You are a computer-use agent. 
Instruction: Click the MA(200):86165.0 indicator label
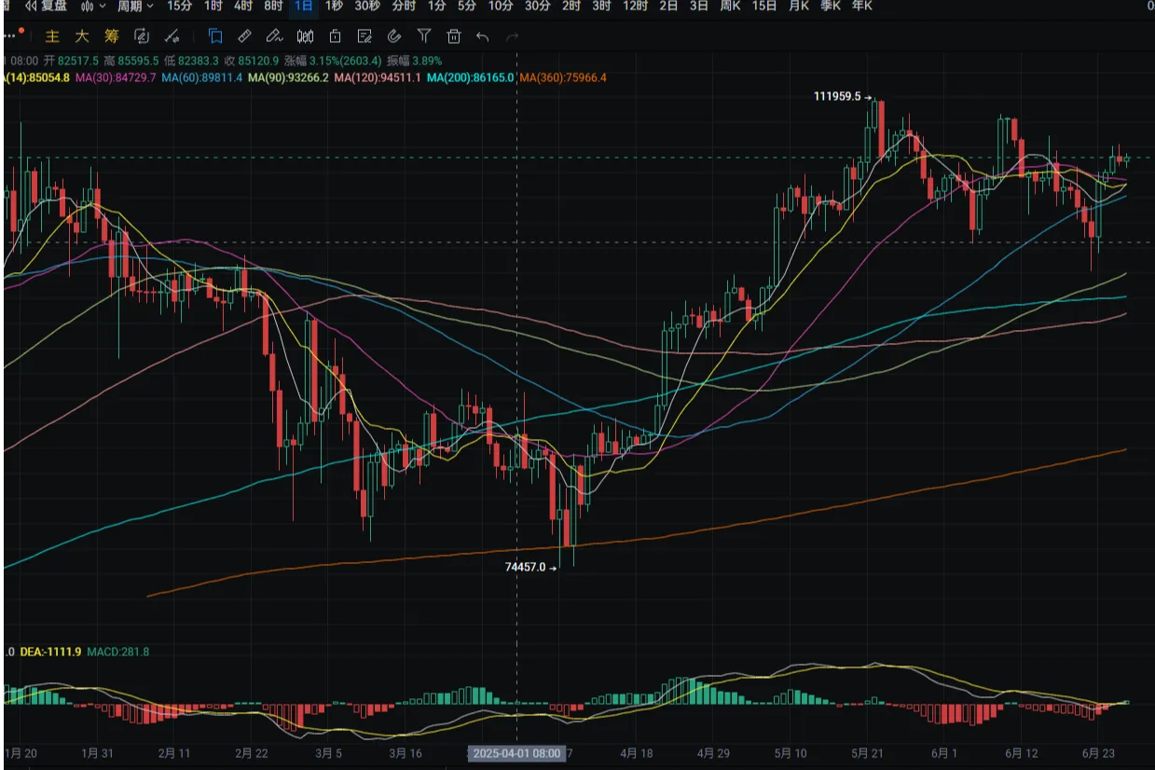pyautogui.click(x=470, y=77)
